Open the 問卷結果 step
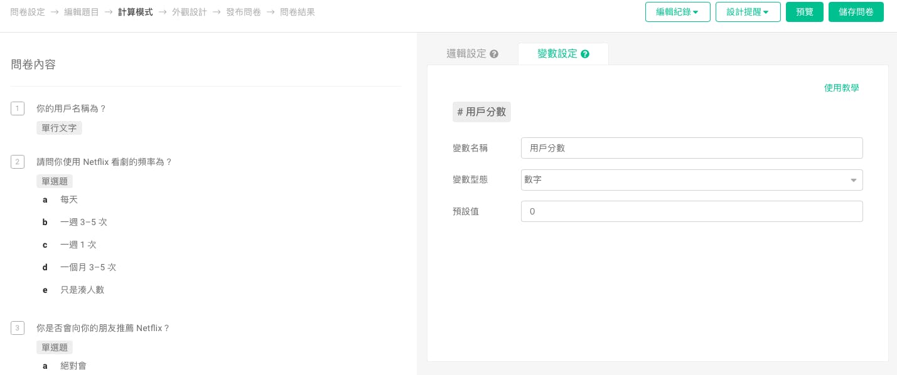897x375 pixels. pos(298,12)
